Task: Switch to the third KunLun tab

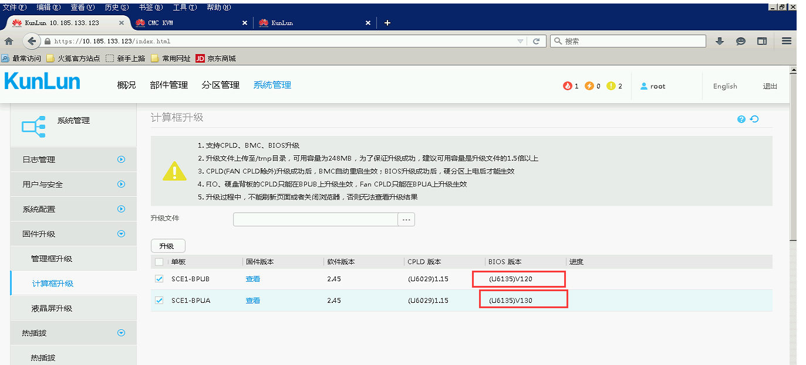Action: point(315,23)
